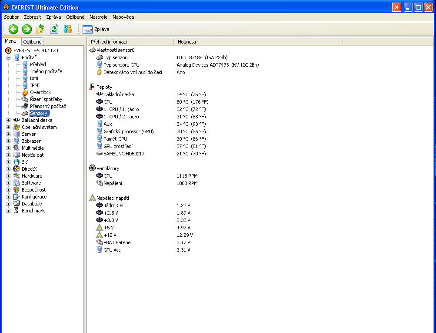
Task: Expand the Základní deska tree node
Action: tap(8, 121)
